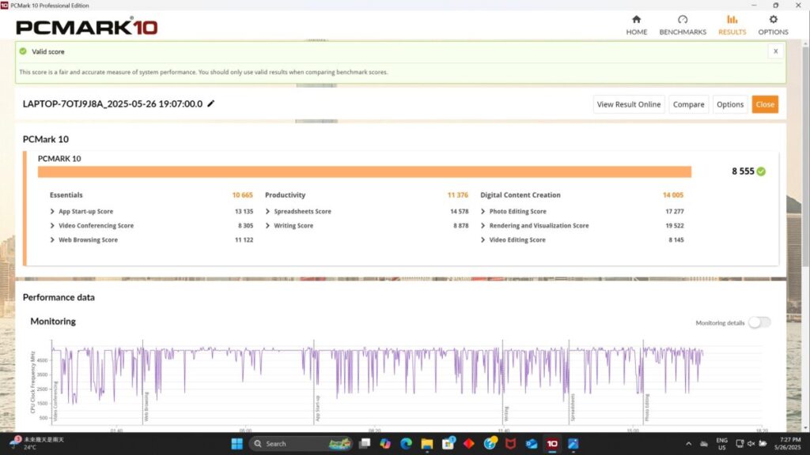Open File Explorer from taskbar
Screen dimensions: 810x455
pyautogui.click(x=426, y=444)
